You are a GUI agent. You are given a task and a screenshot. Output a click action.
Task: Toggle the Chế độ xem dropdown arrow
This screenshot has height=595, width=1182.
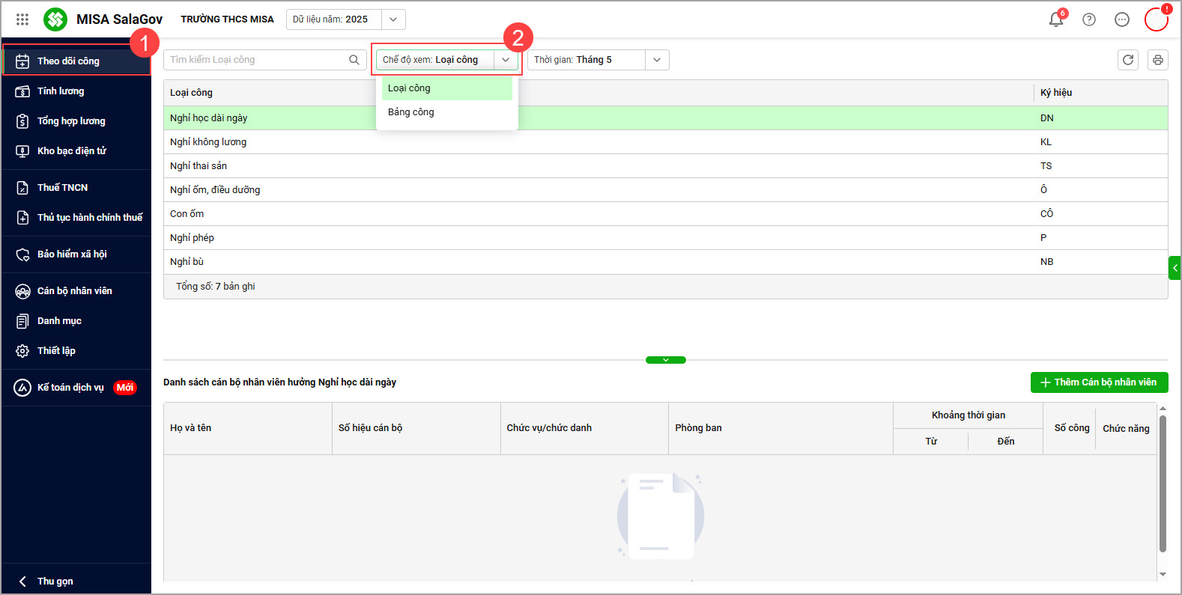tap(506, 60)
